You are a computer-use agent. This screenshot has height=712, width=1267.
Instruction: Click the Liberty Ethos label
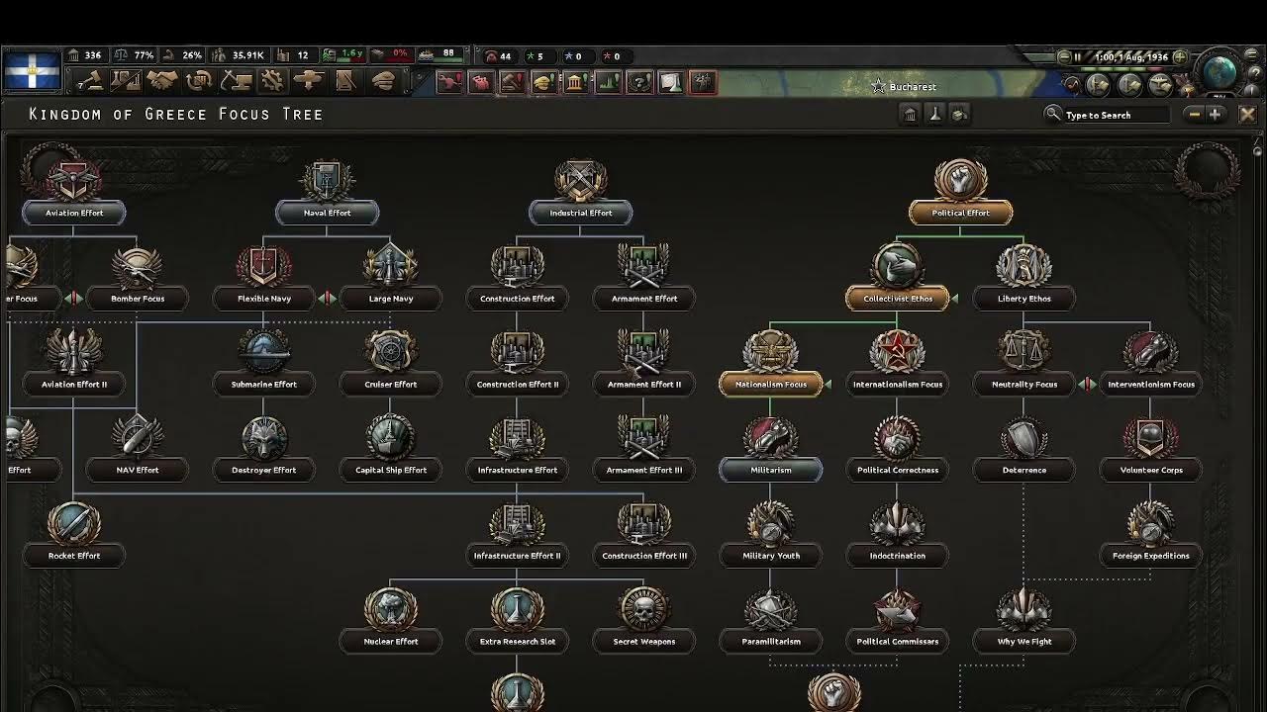pyautogui.click(x=1023, y=299)
